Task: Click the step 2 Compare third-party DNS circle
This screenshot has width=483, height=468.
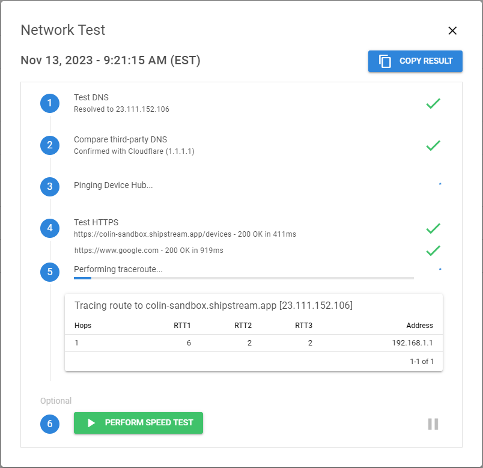Action: point(50,145)
